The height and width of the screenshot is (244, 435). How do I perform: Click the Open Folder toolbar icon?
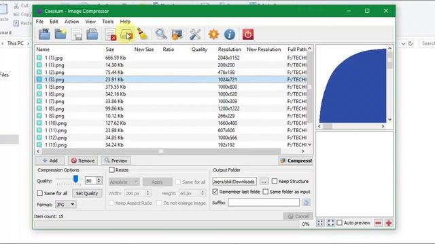tap(60, 35)
